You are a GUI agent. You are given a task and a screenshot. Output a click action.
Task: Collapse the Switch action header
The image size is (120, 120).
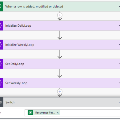[x=61, y=102]
